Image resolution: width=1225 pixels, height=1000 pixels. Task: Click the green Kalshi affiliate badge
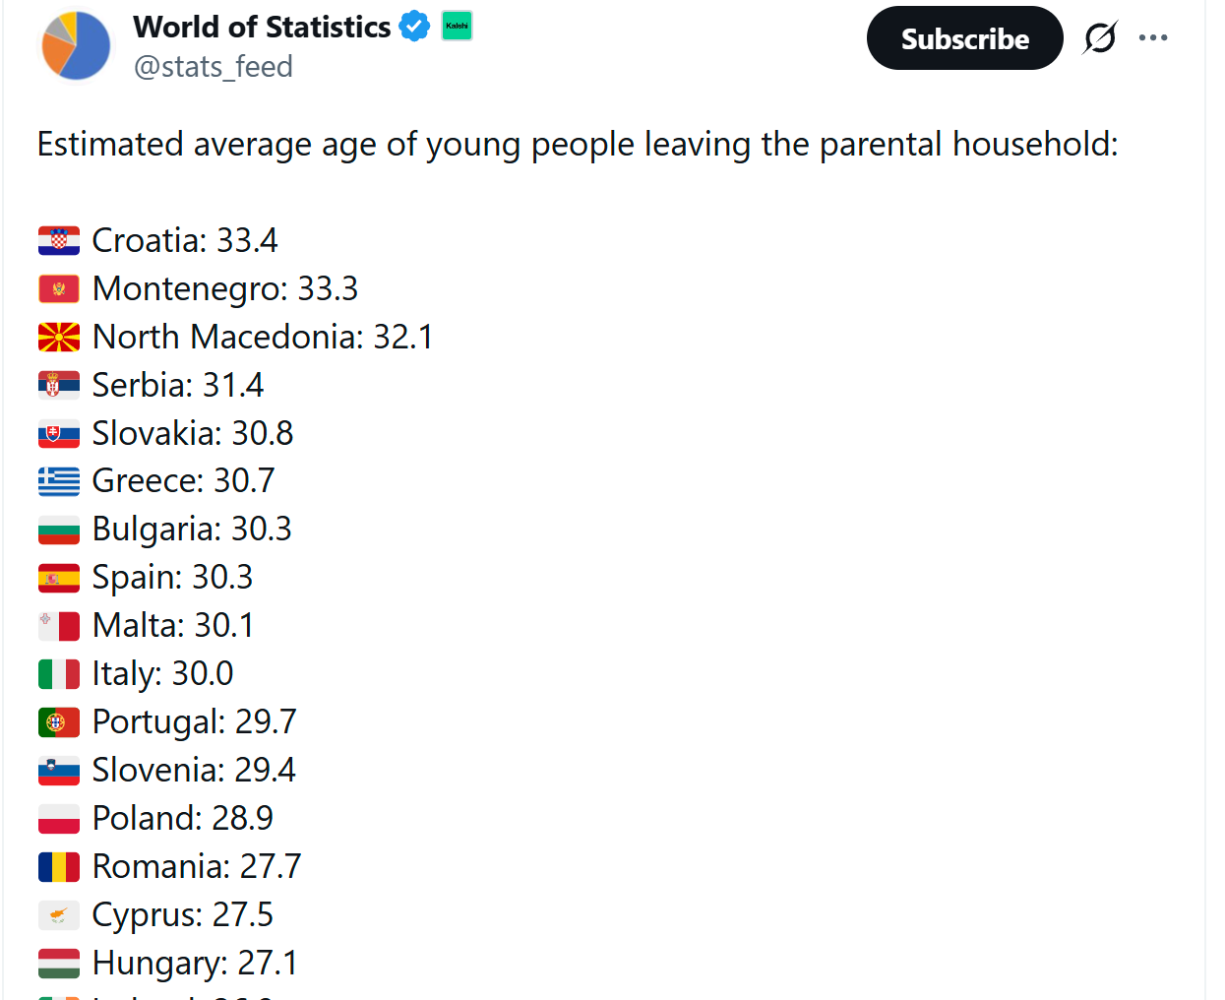point(458,26)
